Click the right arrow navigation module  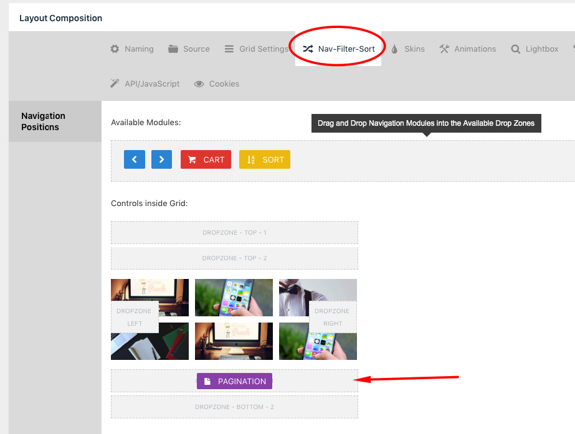coord(161,159)
